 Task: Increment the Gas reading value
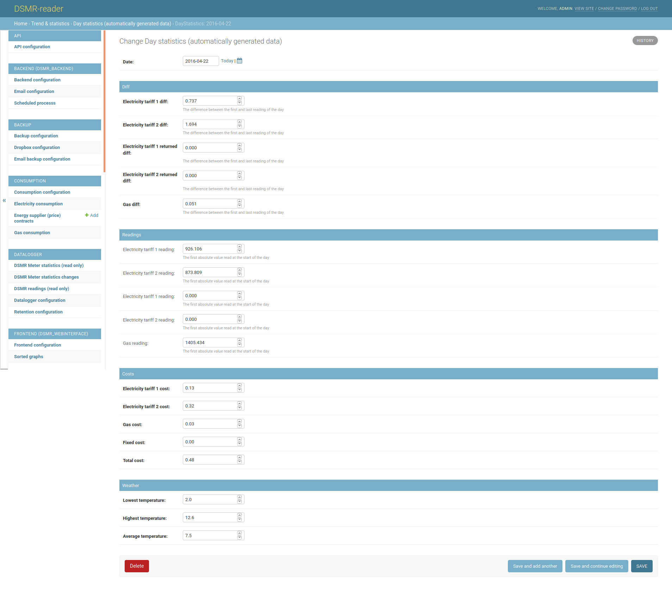coord(239,340)
